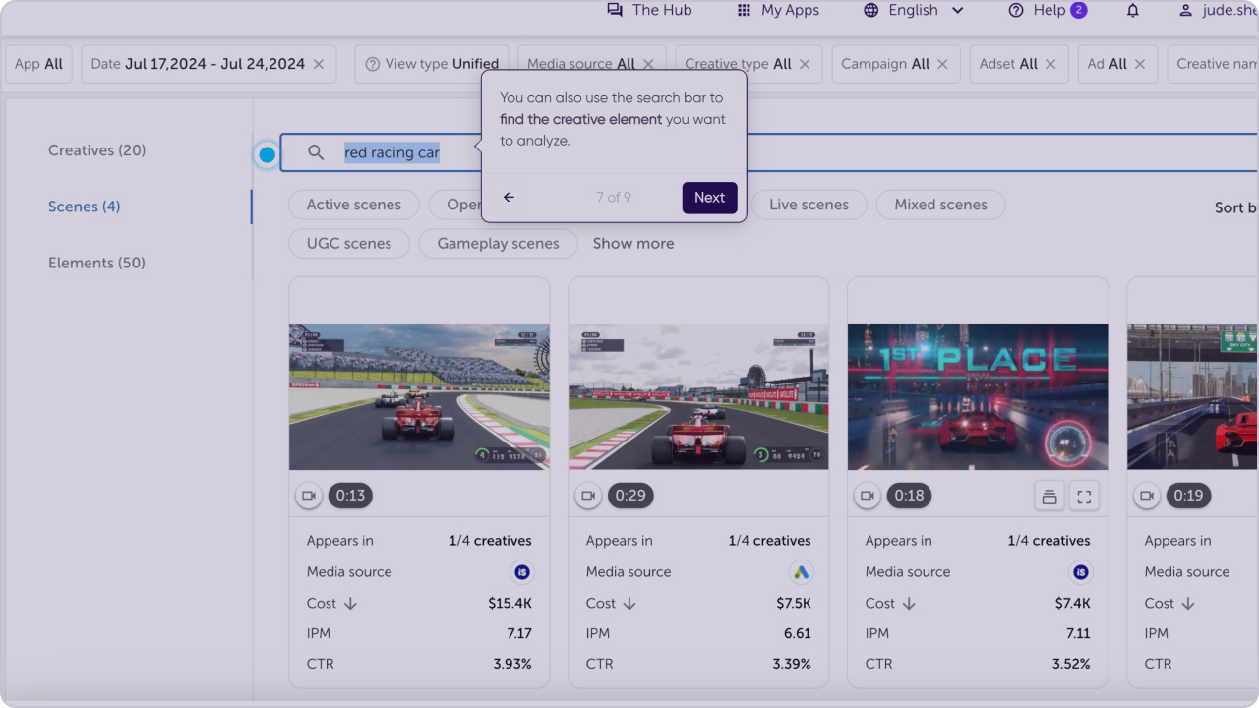The height and width of the screenshot is (708, 1259).
Task: Open the Campaign All filter
Action: 896,64
